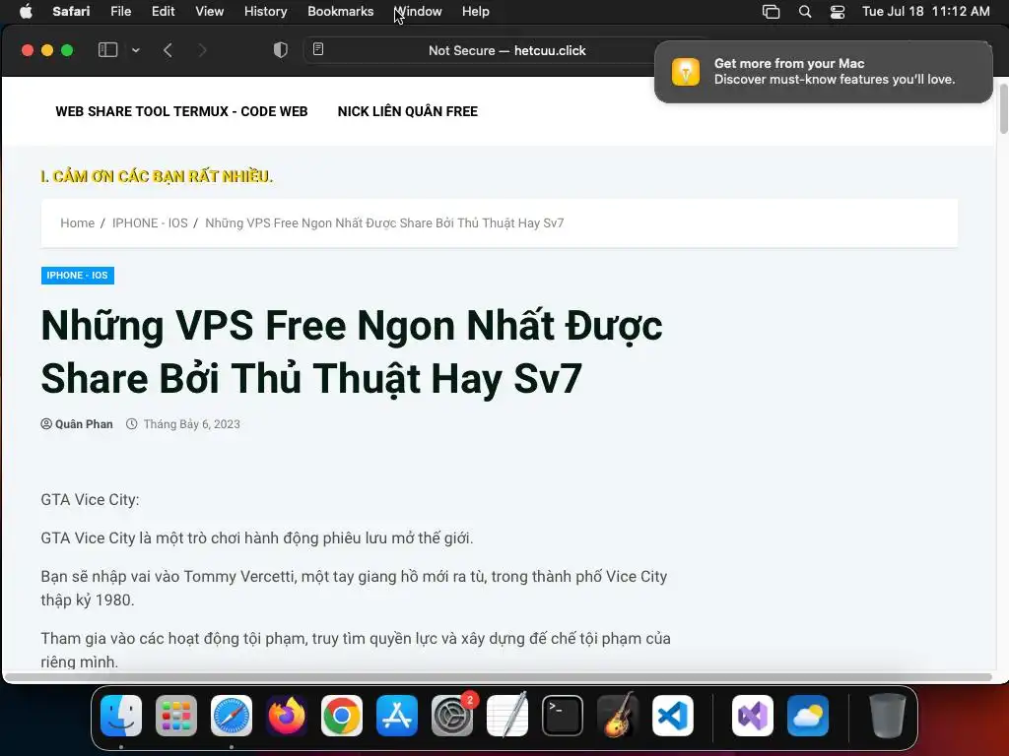
Task: Click the article title heading
Action: pyautogui.click(x=352, y=351)
